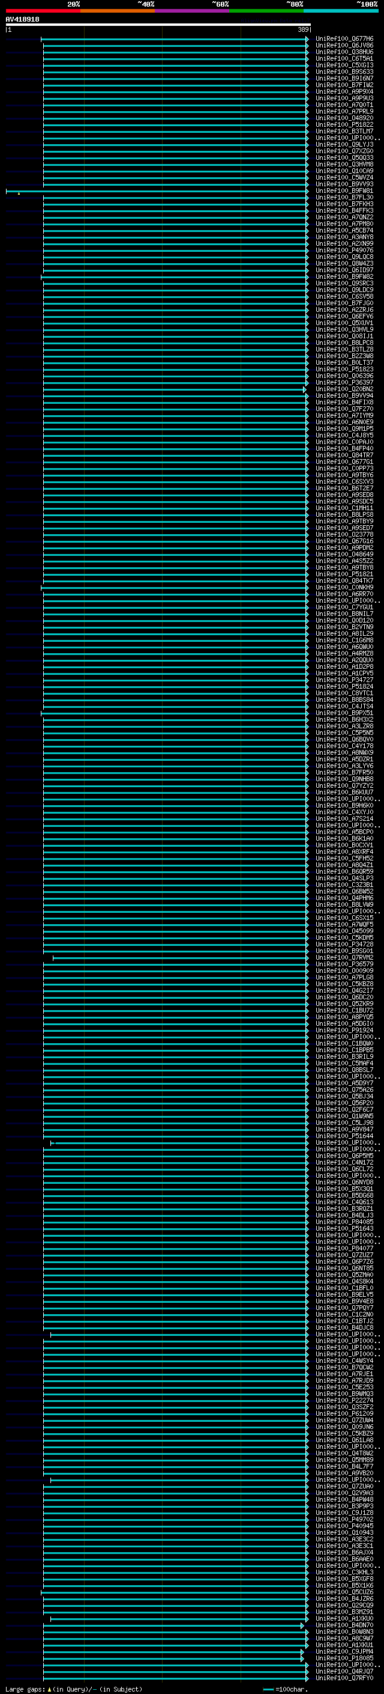Select the UniRef100_C4Y178 label

(344, 746)
